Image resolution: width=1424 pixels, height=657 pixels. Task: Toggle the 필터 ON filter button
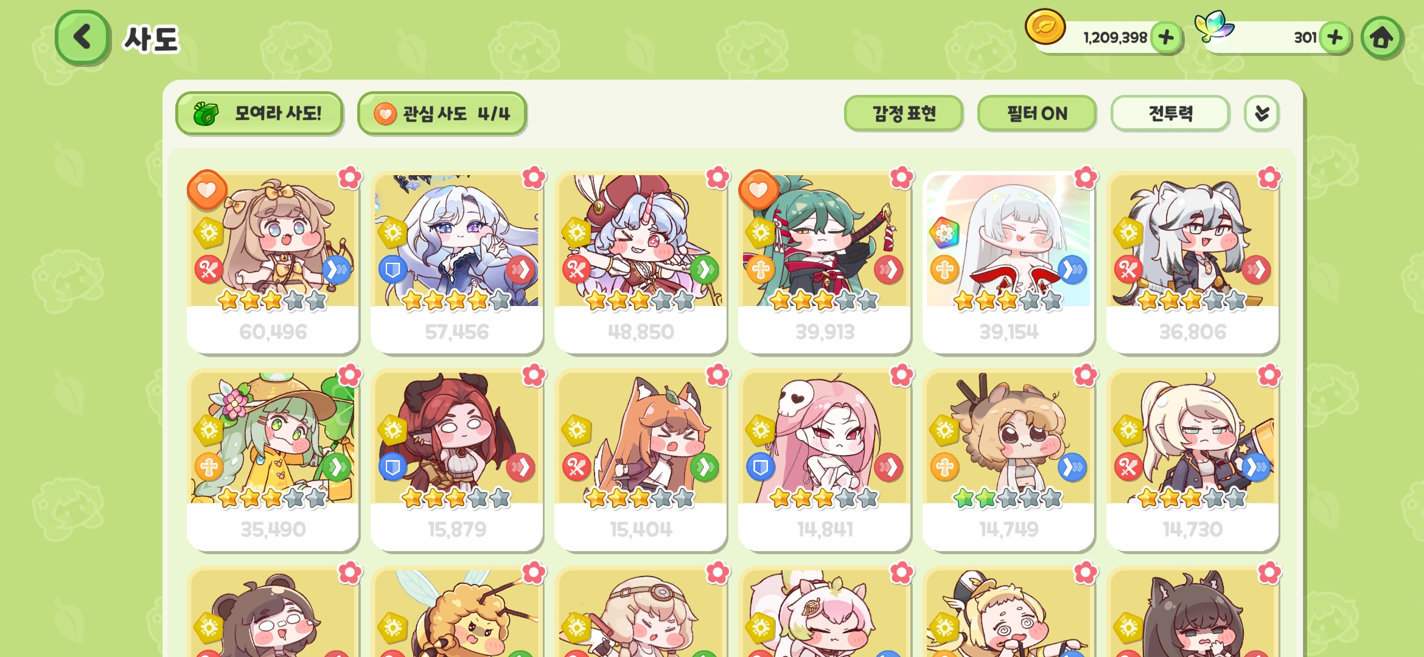(x=1037, y=113)
